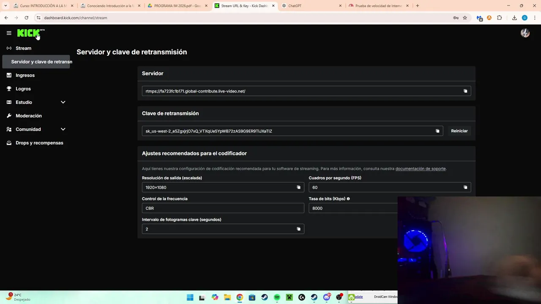Close the PROGRAMA IM 2026.pdf tab
The image size is (541, 304).
[x=206, y=6]
